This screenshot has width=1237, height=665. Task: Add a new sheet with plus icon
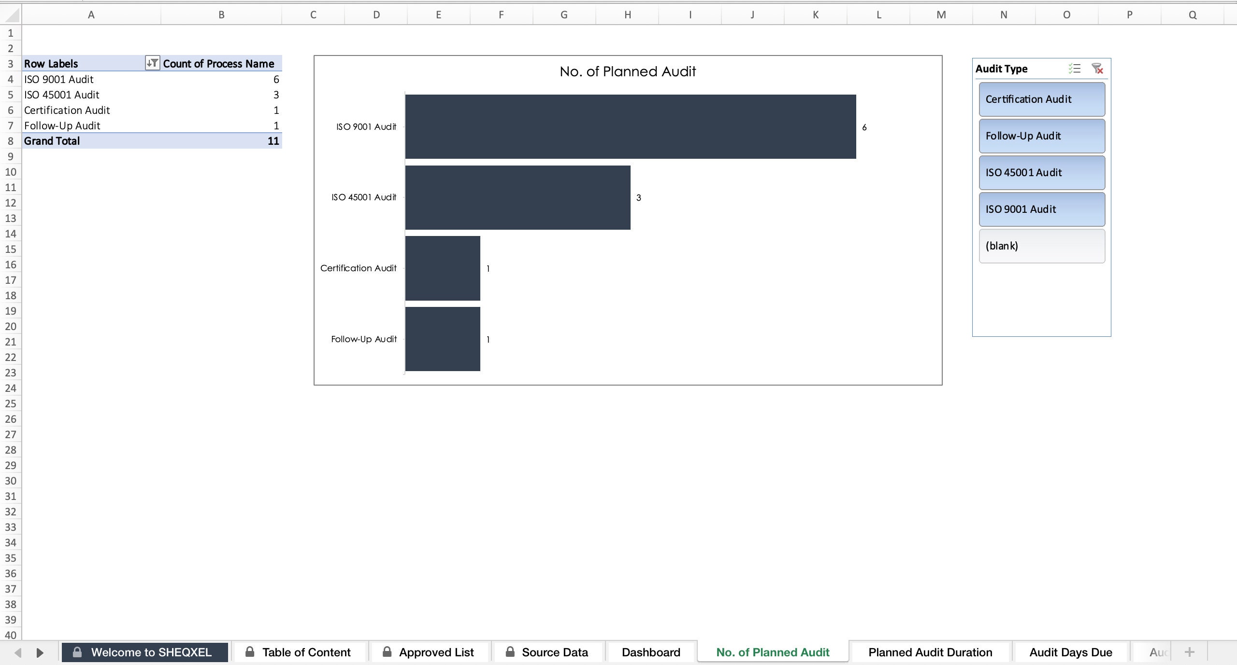(x=1190, y=652)
